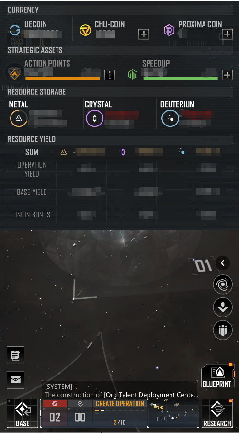The image size is (239, 433).
Task: Open the Research menu icon
Action: [217, 413]
